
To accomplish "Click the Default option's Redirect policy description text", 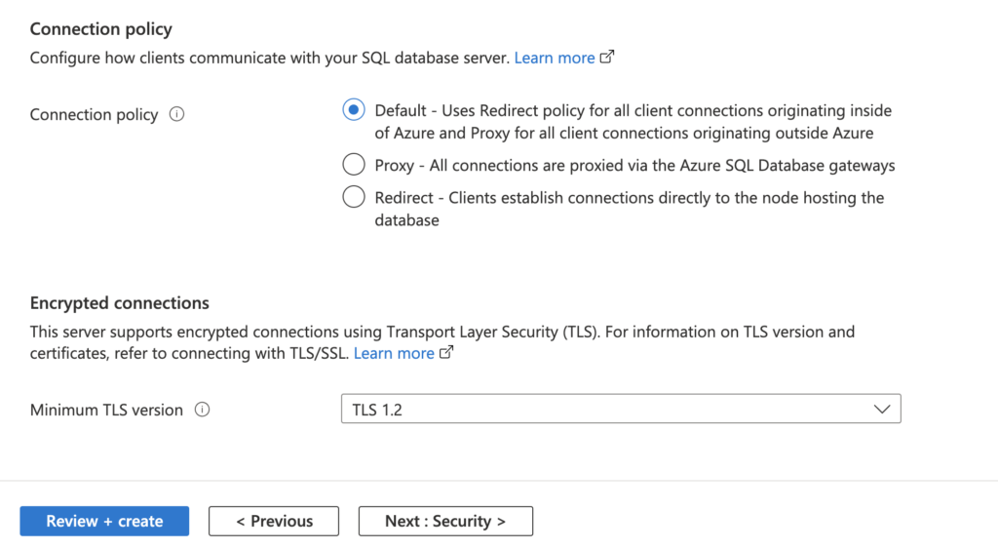I will 633,122.
